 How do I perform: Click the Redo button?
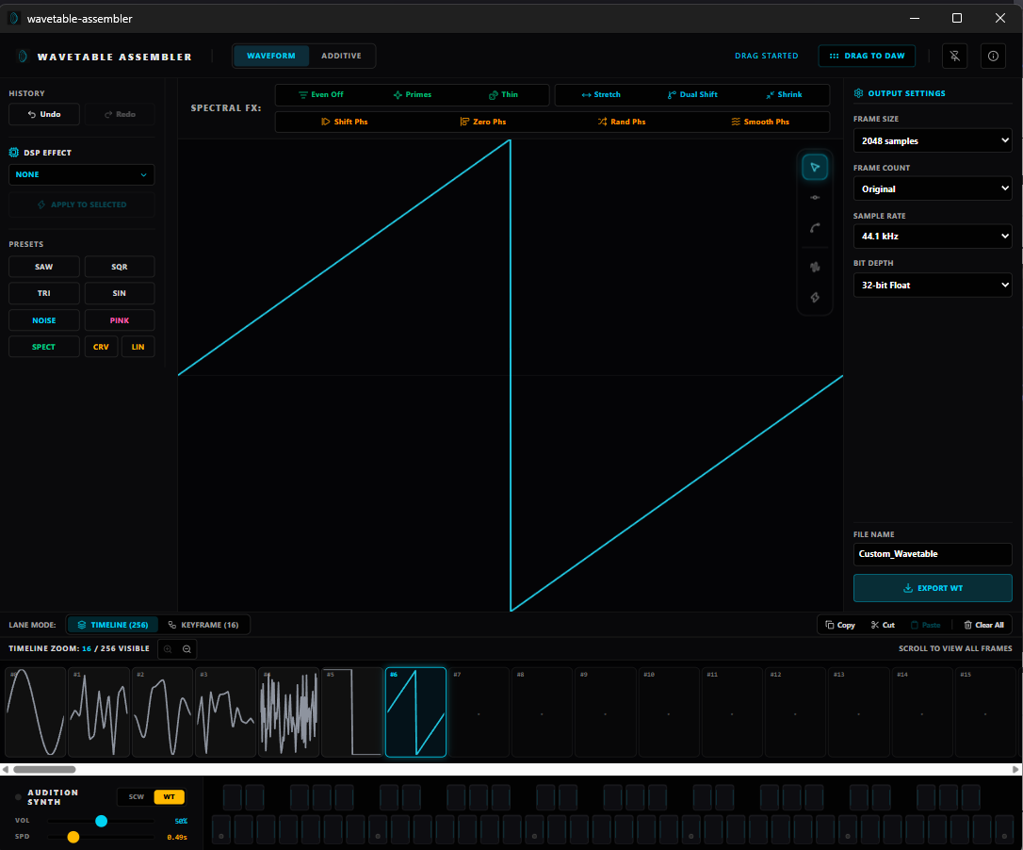coord(120,114)
